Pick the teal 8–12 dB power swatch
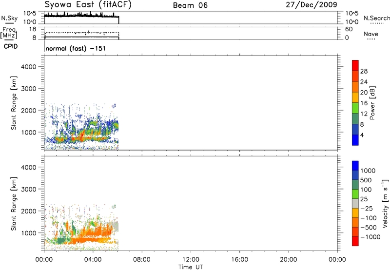 [x=355, y=119]
